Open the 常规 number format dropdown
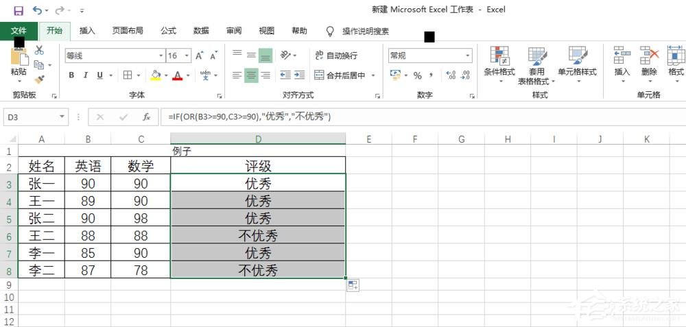This screenshot has height=327, width=686. tap(468, 56)
